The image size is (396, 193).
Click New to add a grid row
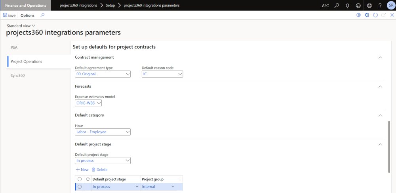[82, 170]
